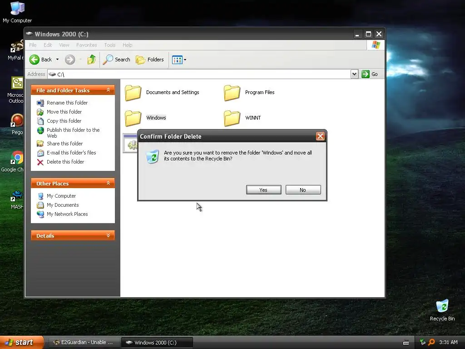Open the View menu
The width and height of the screenshot is (465, 349).
[64, 45]
